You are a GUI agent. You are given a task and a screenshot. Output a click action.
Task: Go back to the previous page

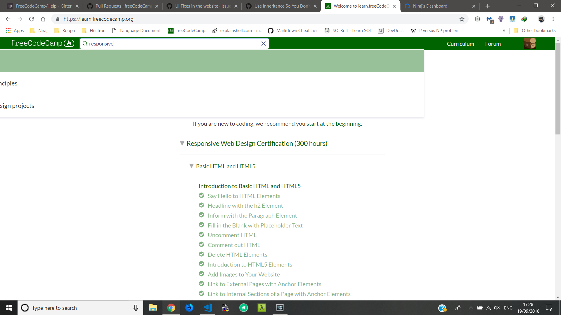(8, 19)
